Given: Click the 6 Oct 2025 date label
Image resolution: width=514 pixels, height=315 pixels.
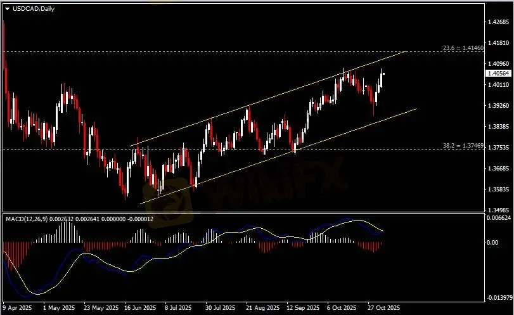Looking at the screenshot, I should point(343,307).
